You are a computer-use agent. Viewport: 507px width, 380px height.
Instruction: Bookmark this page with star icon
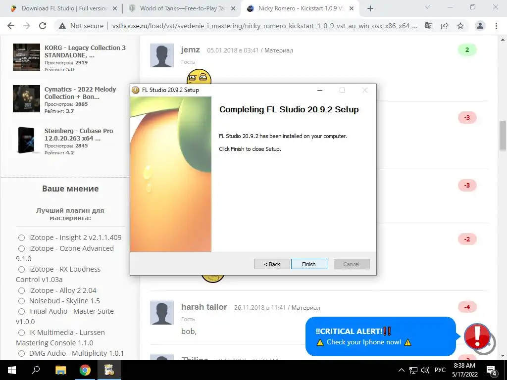[460, 26]
